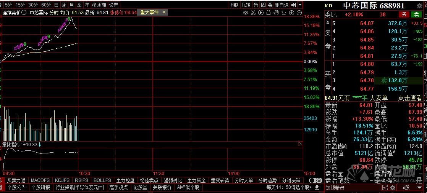The image size is (427, 193).
Task: Close the 量比指标 sub-panel
Action: pos(300,144)
